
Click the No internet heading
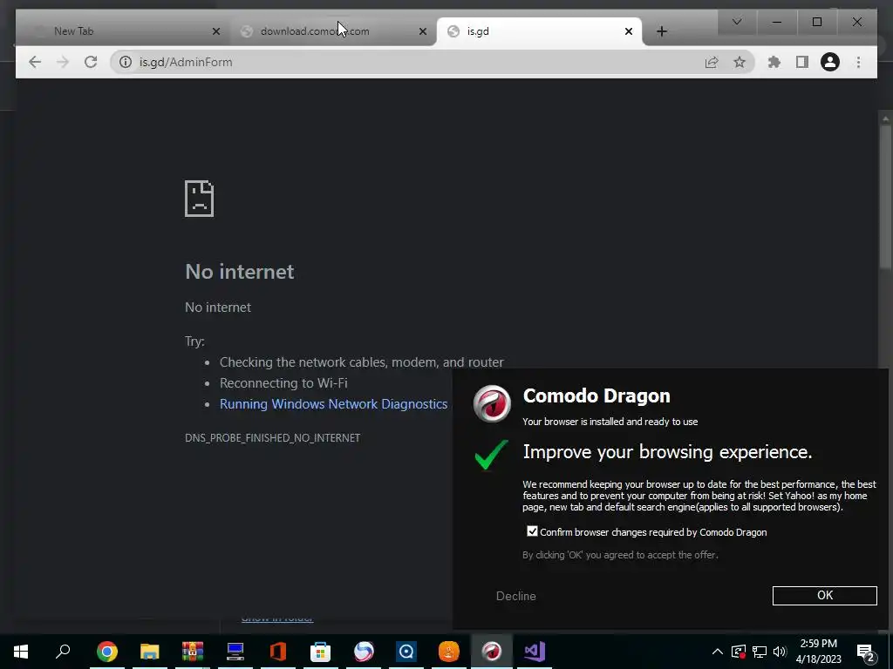click(x=239, y=272)
